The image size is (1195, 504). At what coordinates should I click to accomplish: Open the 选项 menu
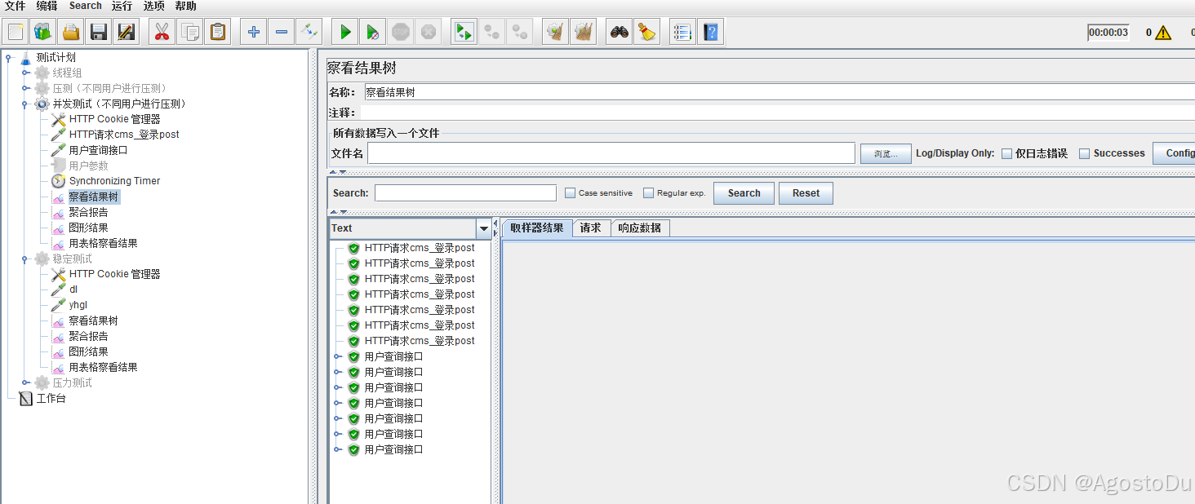click(x=154, y=6)
